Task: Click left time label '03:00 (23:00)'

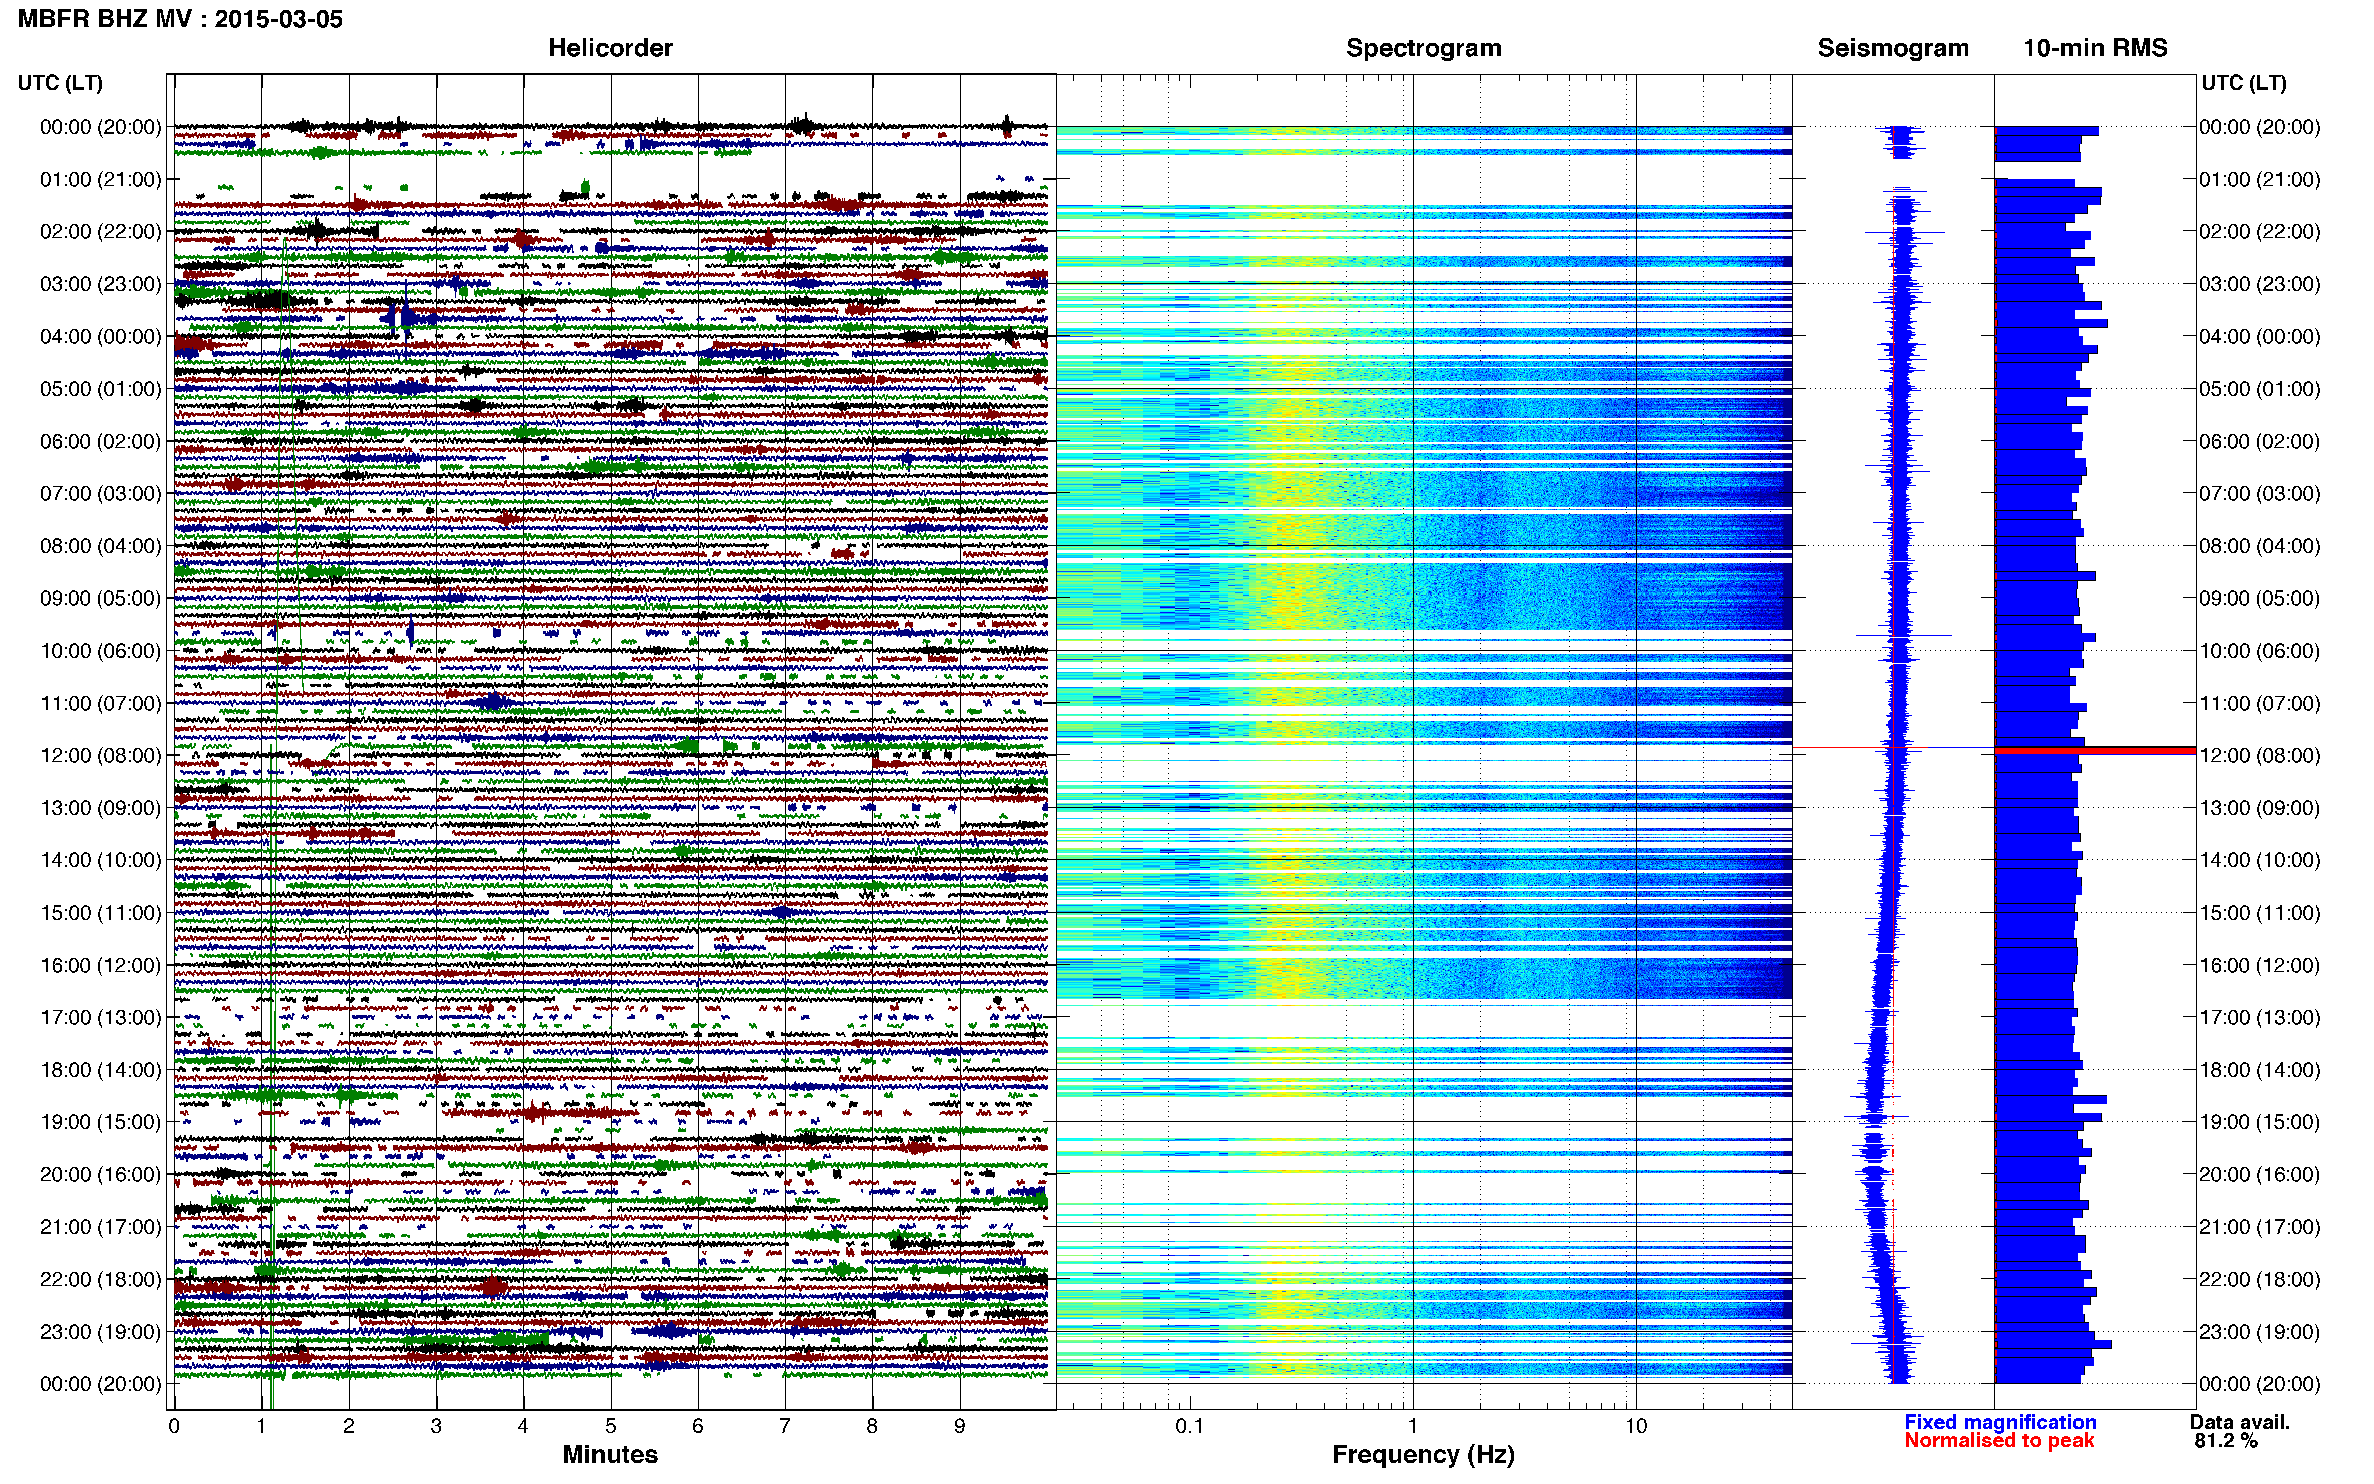Action: point(100,284)
